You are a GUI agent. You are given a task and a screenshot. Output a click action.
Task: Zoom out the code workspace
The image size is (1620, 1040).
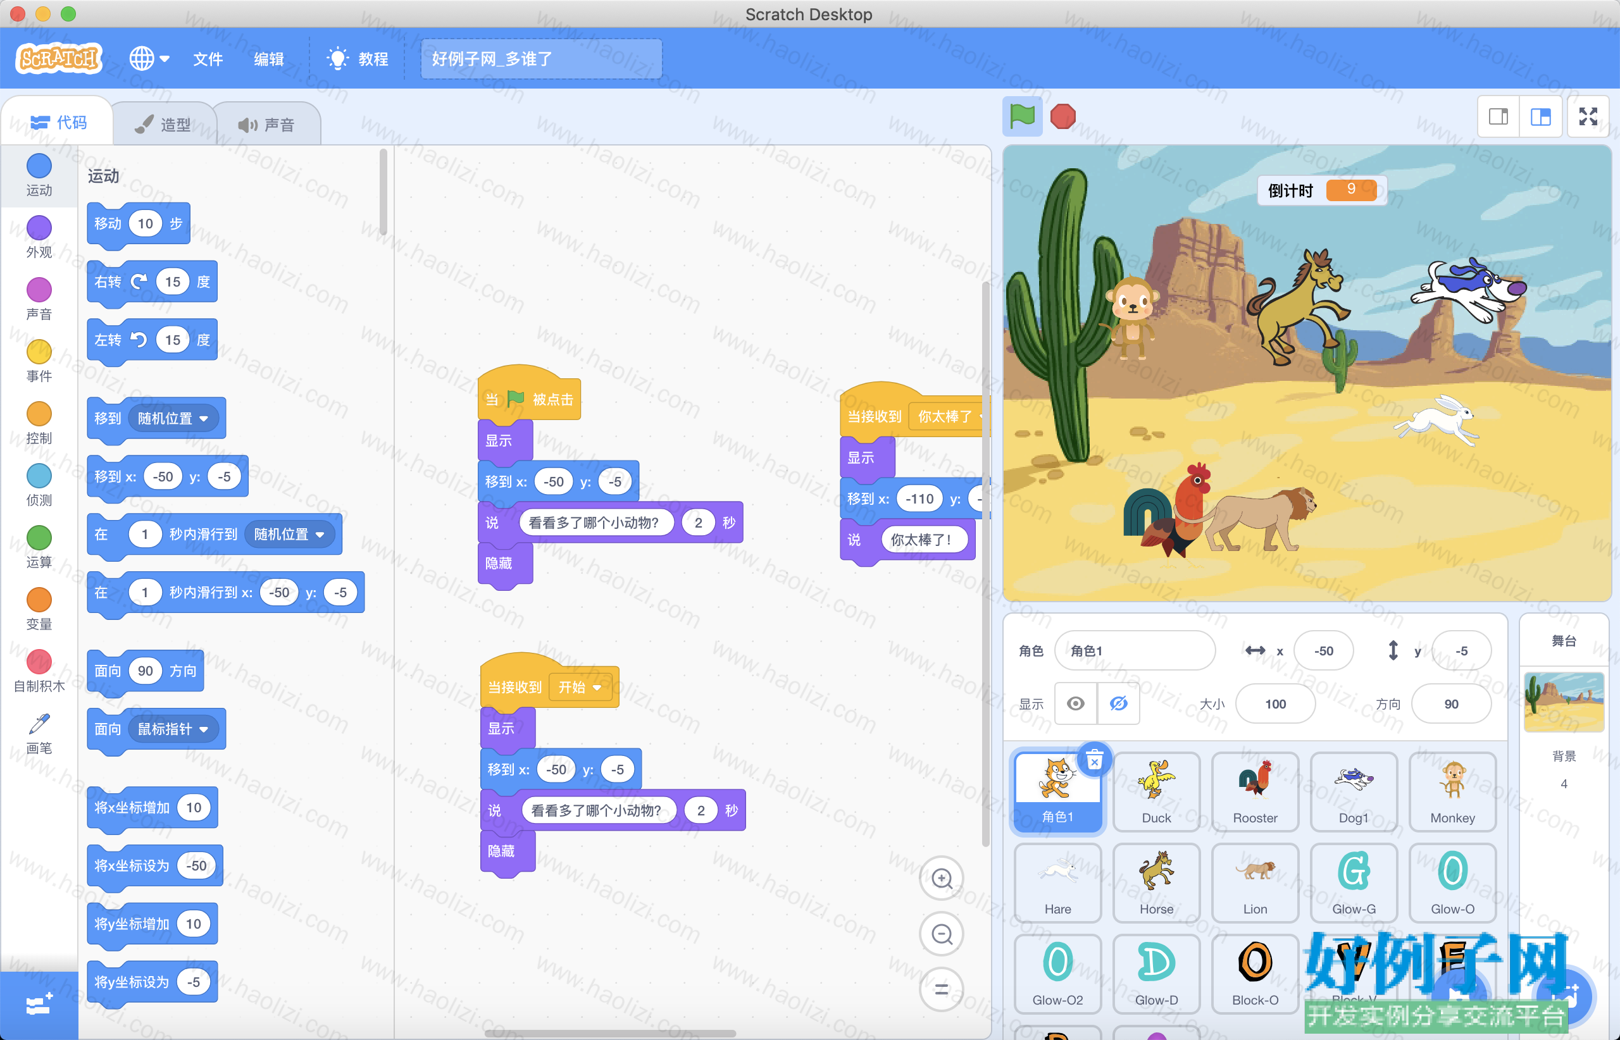[x=942, y=934]
